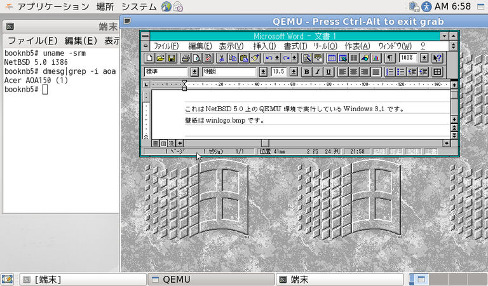Align text to the left
488x286 pixels.
pos(342,72)
